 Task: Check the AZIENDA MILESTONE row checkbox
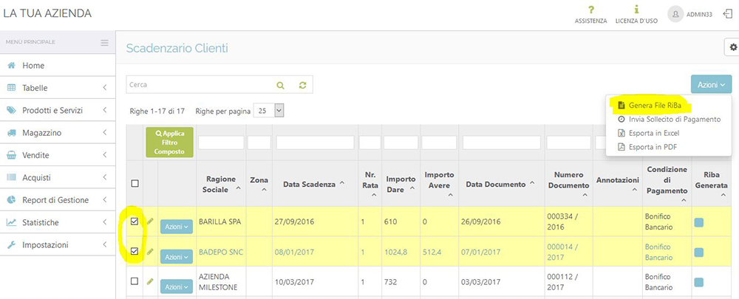click(134, 281)
